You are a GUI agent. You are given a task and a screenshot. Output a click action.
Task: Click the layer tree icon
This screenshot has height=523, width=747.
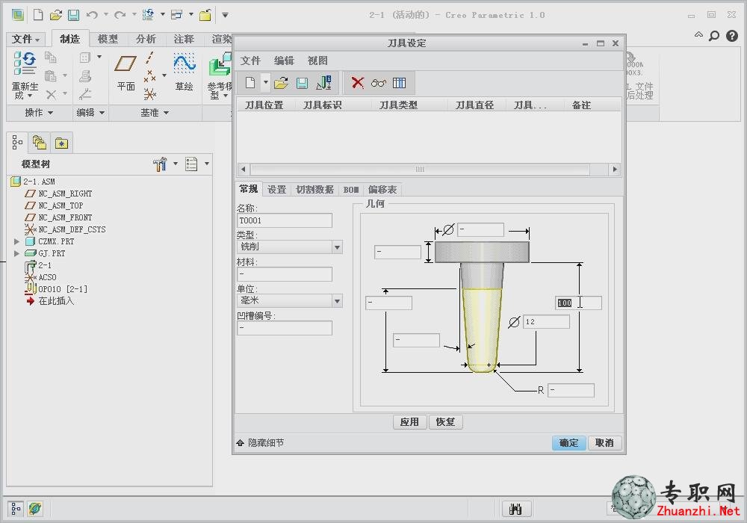[x=39, y=142]
